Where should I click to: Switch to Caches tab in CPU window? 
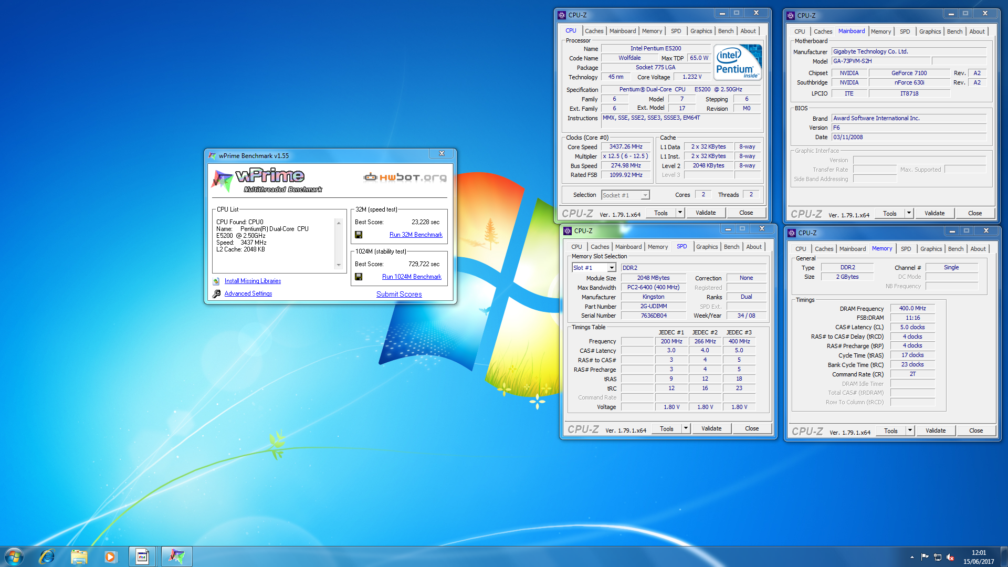point(594,31)
